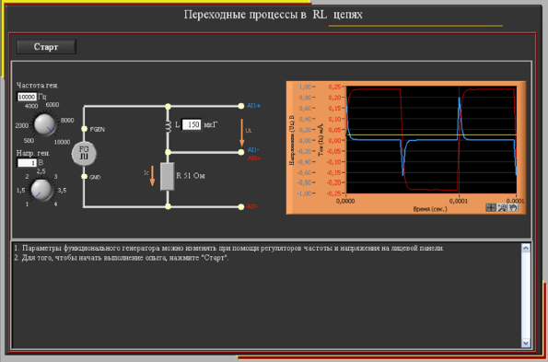Click the black oscilloscope plot area
The image size is (548, 362).
click(431, 139)
